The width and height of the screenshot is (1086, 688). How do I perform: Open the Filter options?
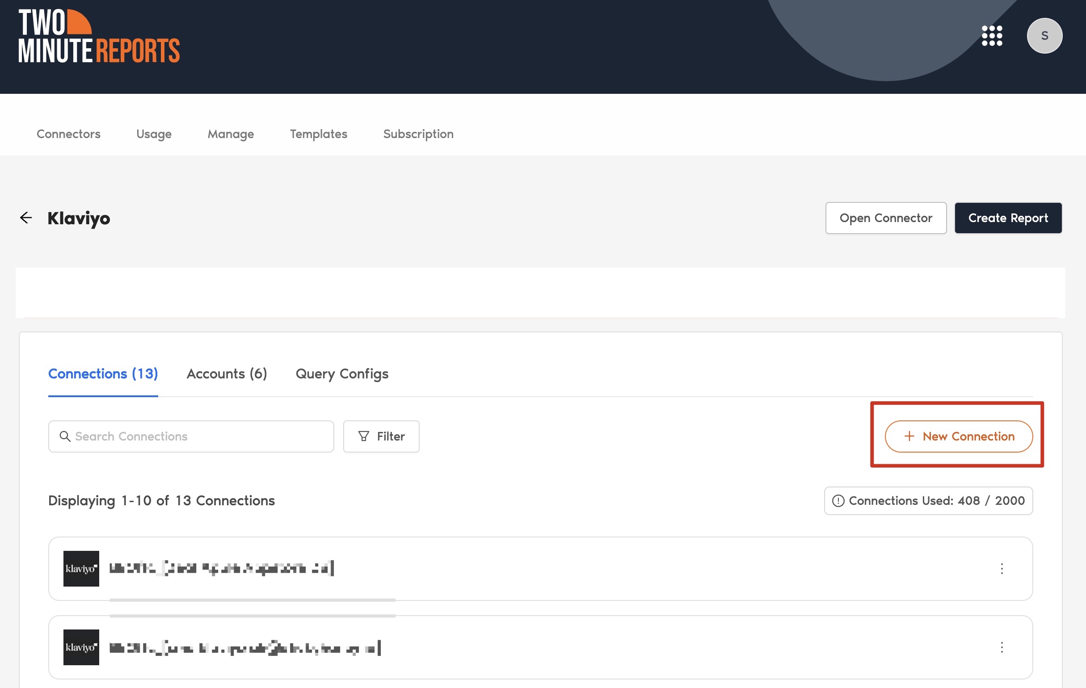381,436
